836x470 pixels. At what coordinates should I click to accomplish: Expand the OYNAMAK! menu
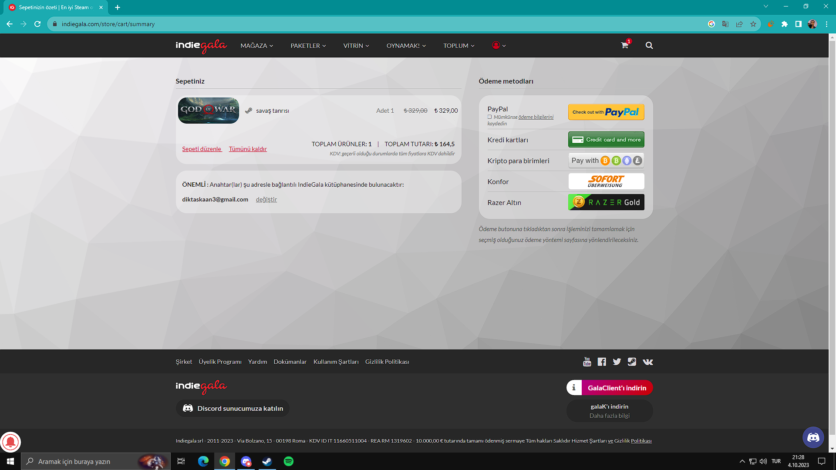[406, 46]
